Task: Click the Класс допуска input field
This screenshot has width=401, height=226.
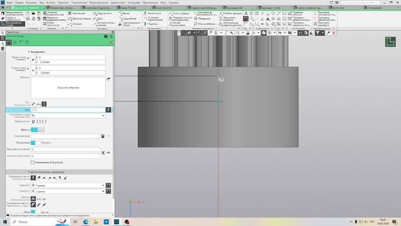Action: [x=65, y=136]
